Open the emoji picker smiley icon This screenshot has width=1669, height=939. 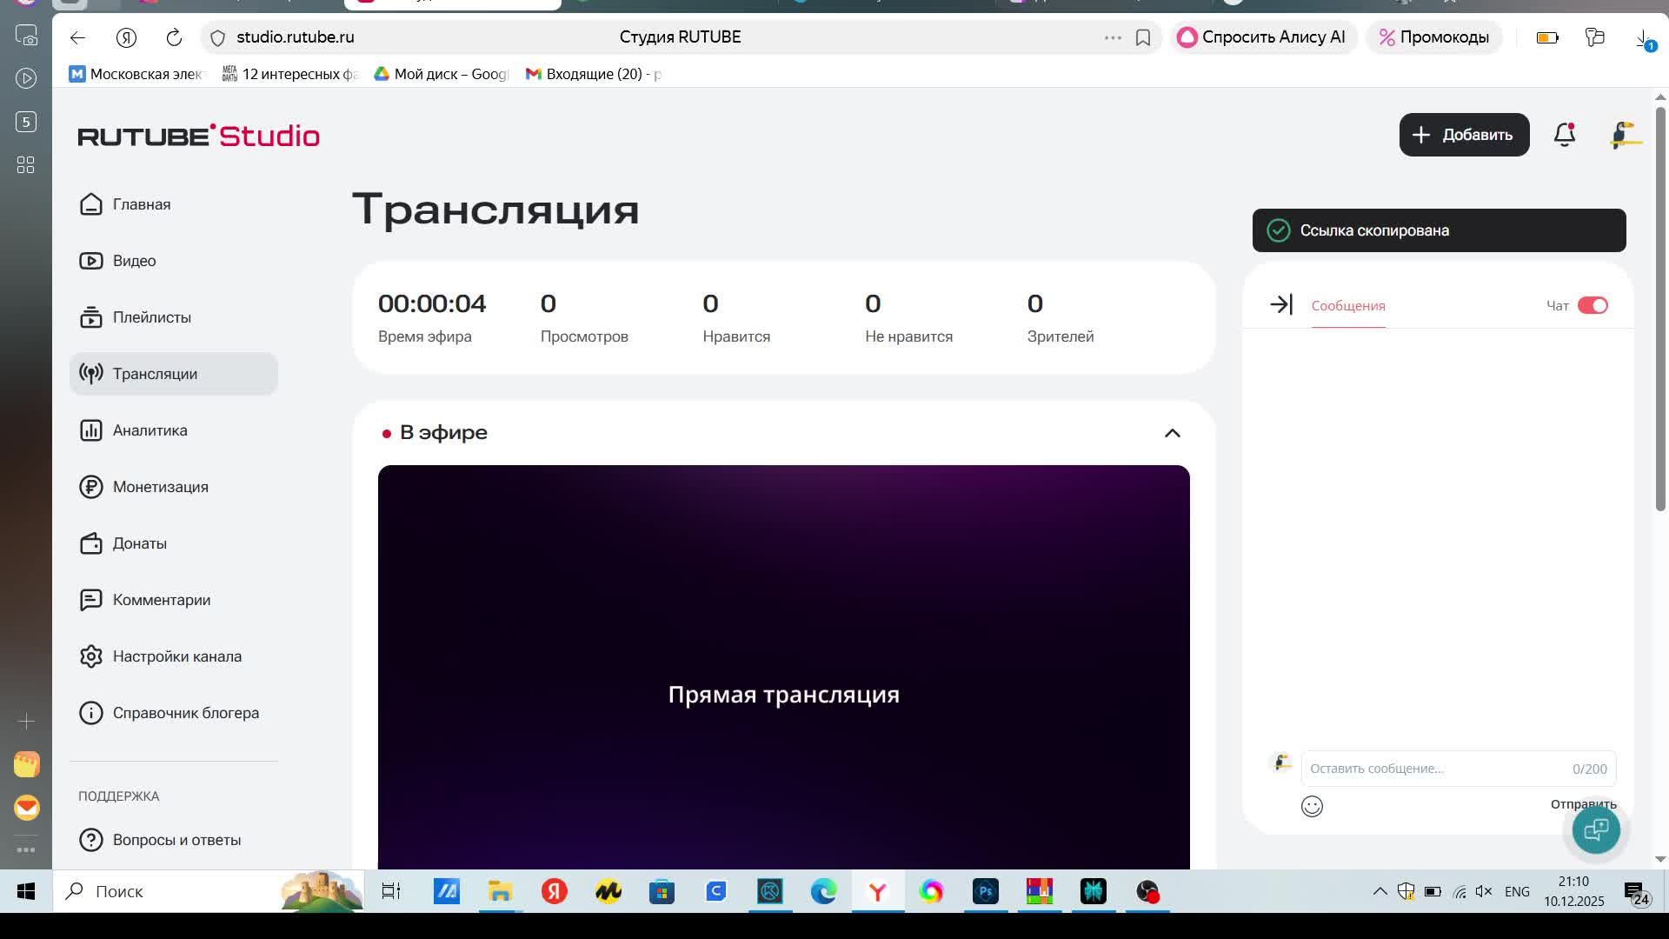click(x=1312, y=807)
